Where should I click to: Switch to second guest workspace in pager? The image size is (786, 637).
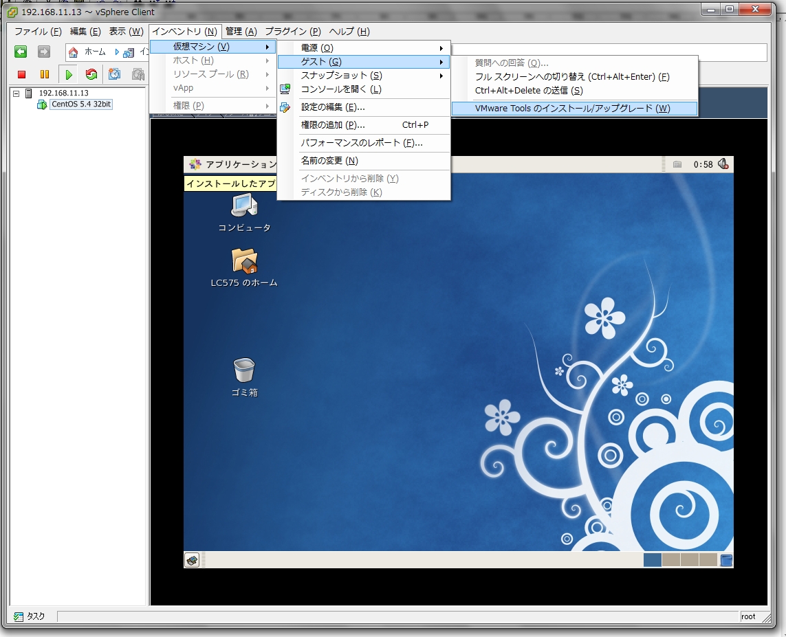coord(670,560)
